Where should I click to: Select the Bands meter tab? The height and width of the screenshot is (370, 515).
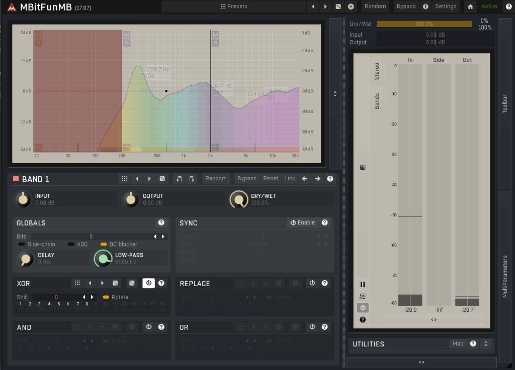(x=377, y=101)
